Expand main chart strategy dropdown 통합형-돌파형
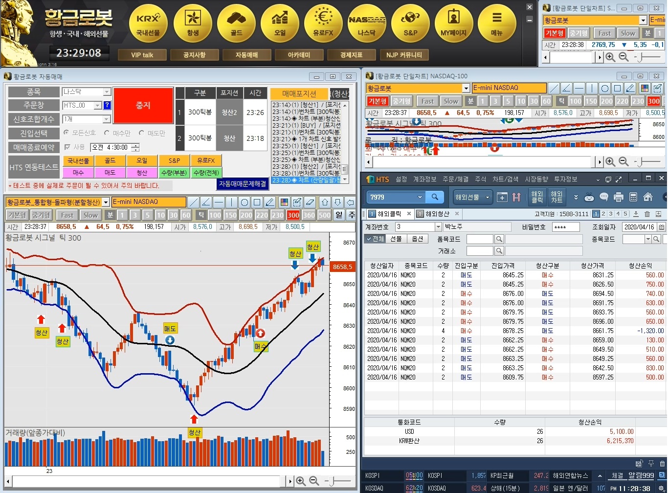The image size is (668, 493). point(106,202)
